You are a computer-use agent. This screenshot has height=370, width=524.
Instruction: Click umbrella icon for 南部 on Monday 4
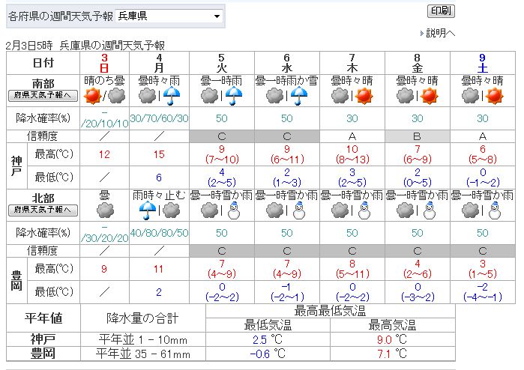[x=172, y=96]
